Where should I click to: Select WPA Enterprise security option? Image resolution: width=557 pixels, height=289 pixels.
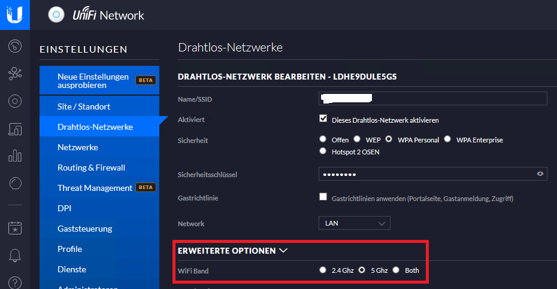click(x=447, y=139)
